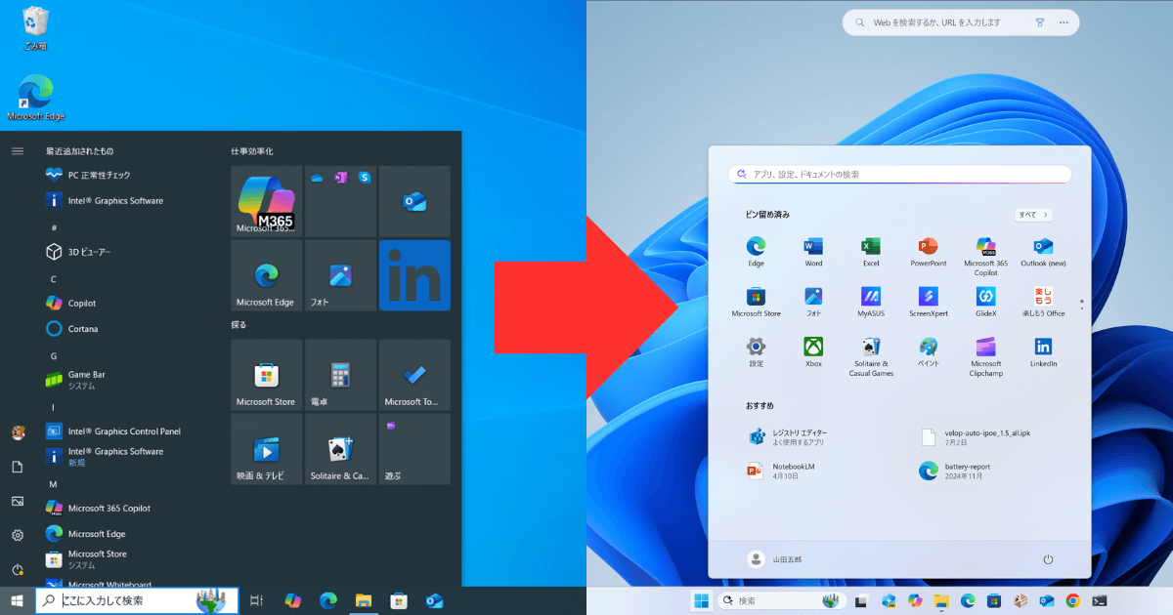The image size is (1173, 615).
Task: Open the LinkedIn tile
Action: pyautogui.click(x=414, y=275)
